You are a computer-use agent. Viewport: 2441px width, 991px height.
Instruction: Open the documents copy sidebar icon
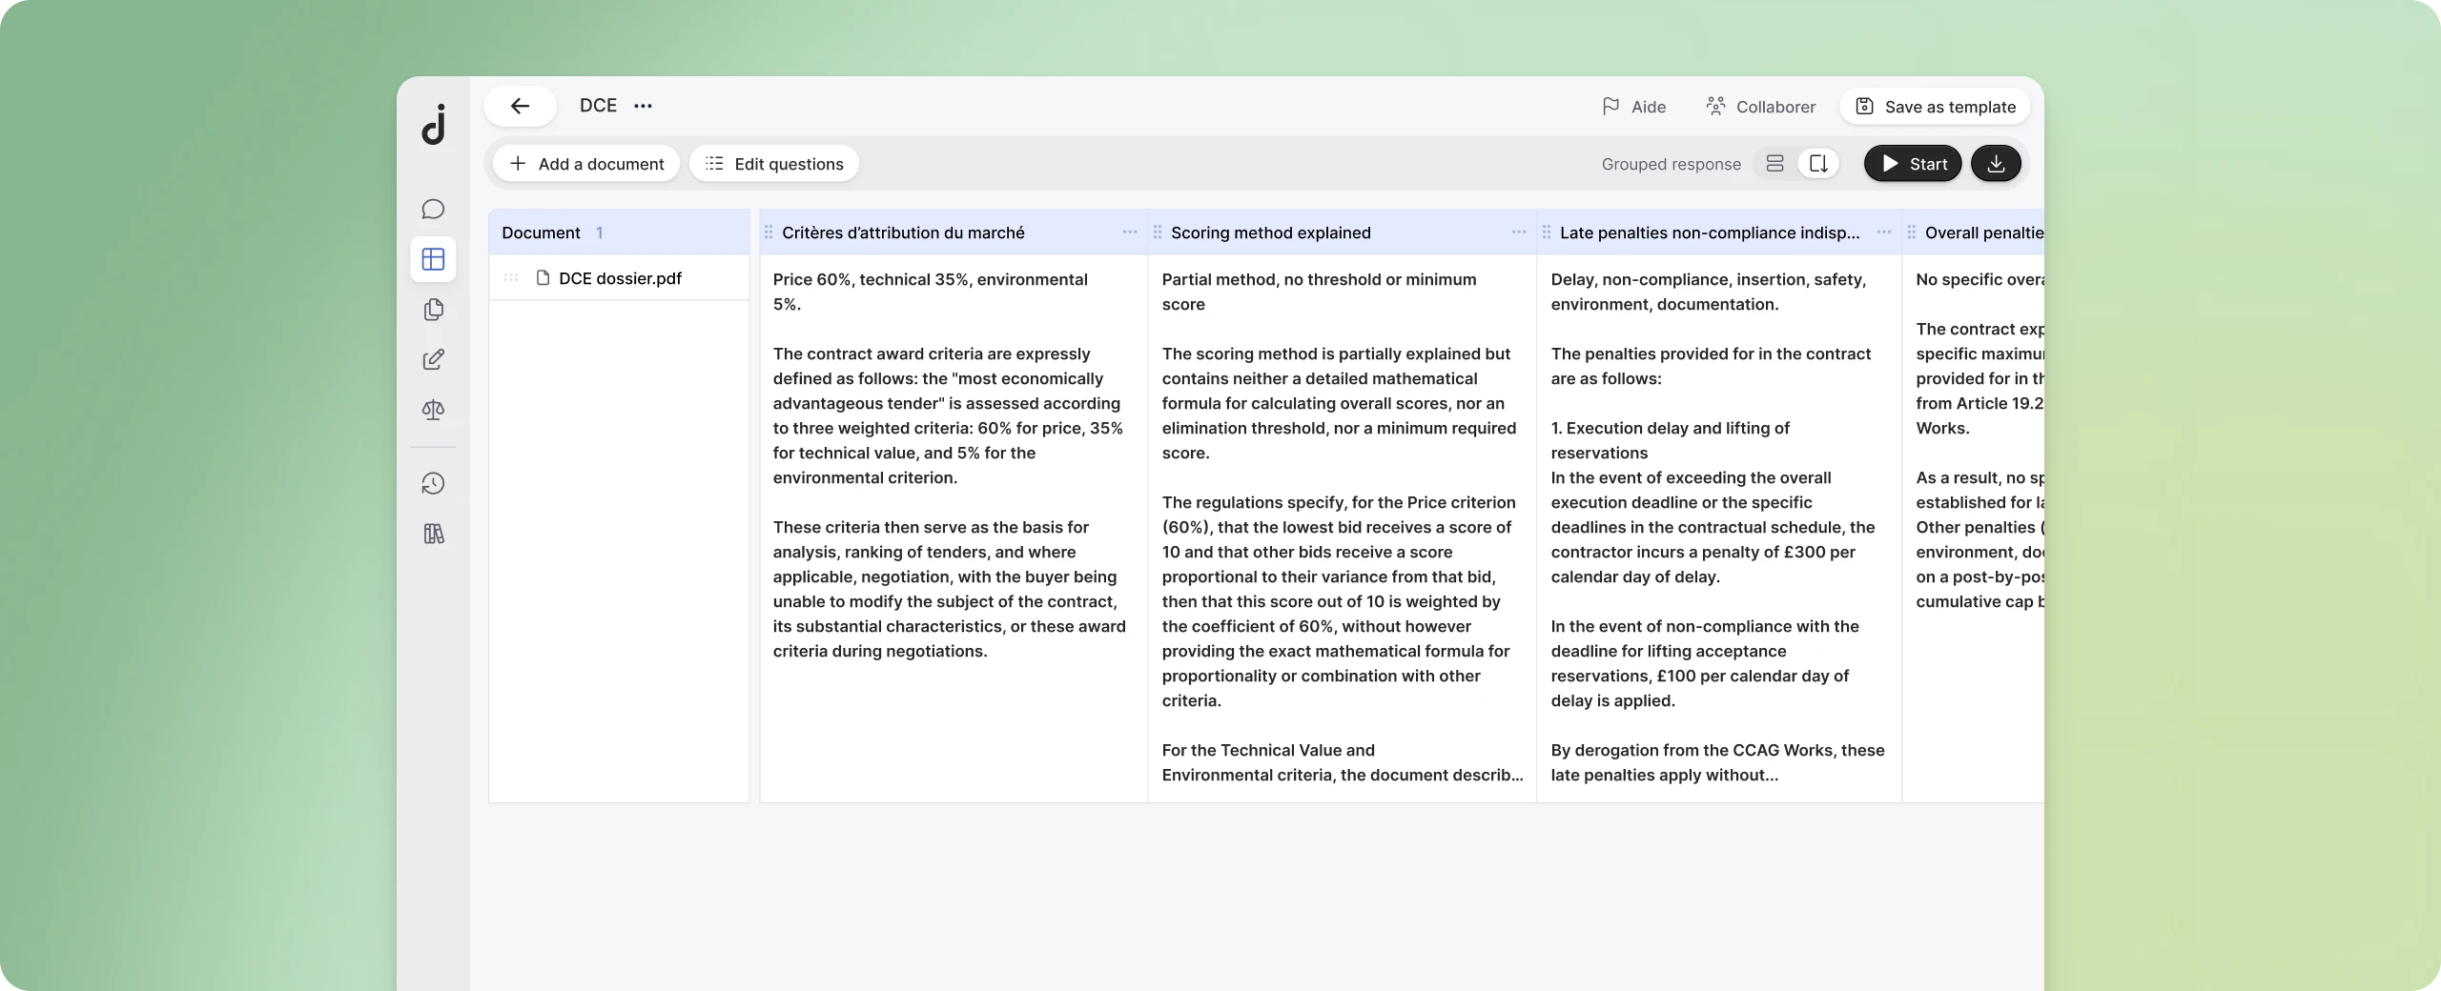(x=433, y=310)
